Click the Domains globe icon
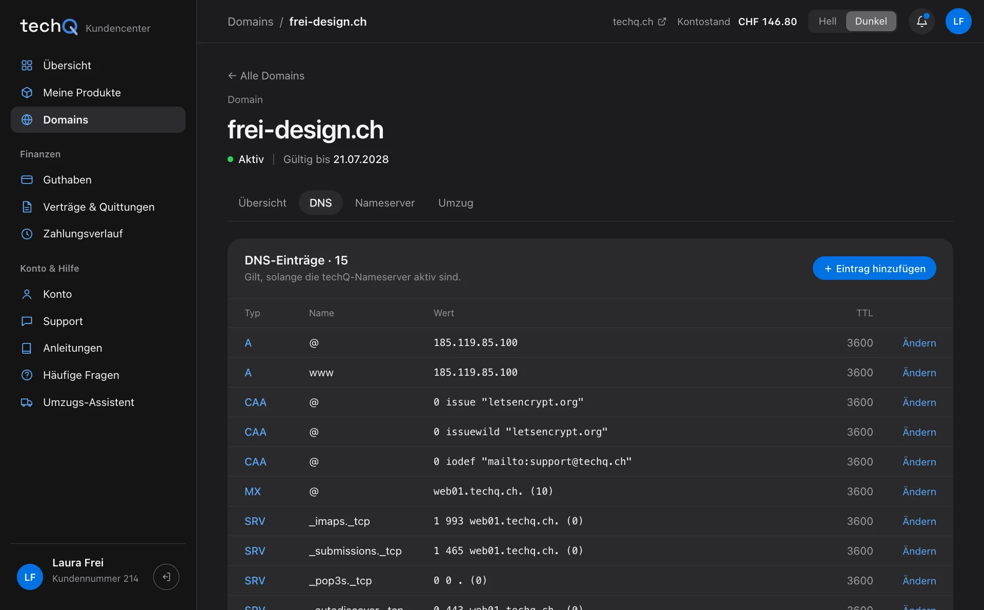 [27, 120]
